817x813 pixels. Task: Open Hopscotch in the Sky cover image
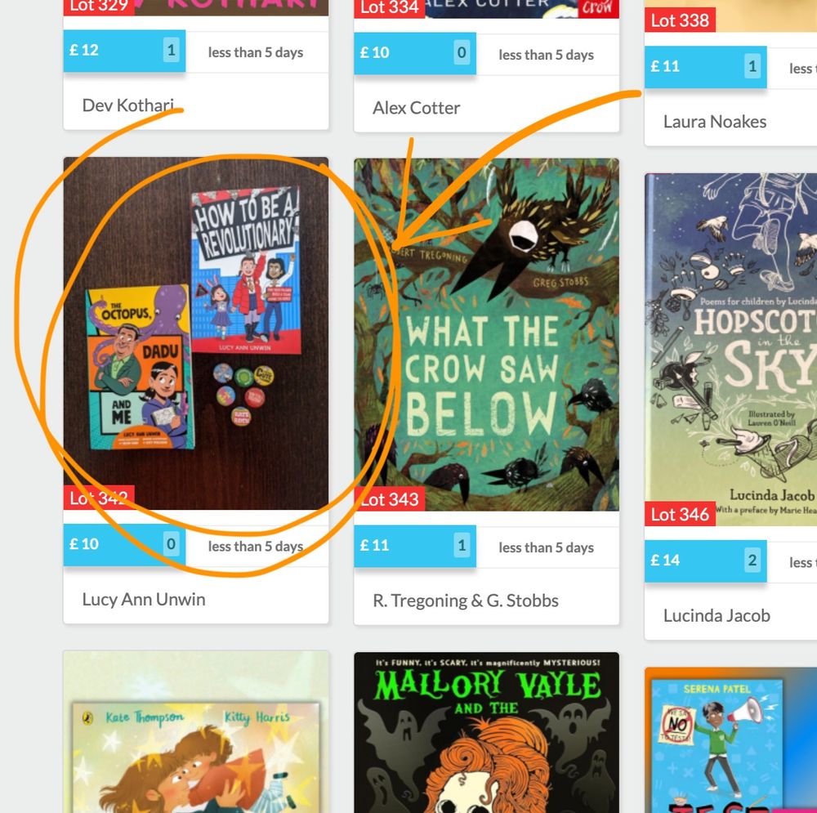point(730,349)
